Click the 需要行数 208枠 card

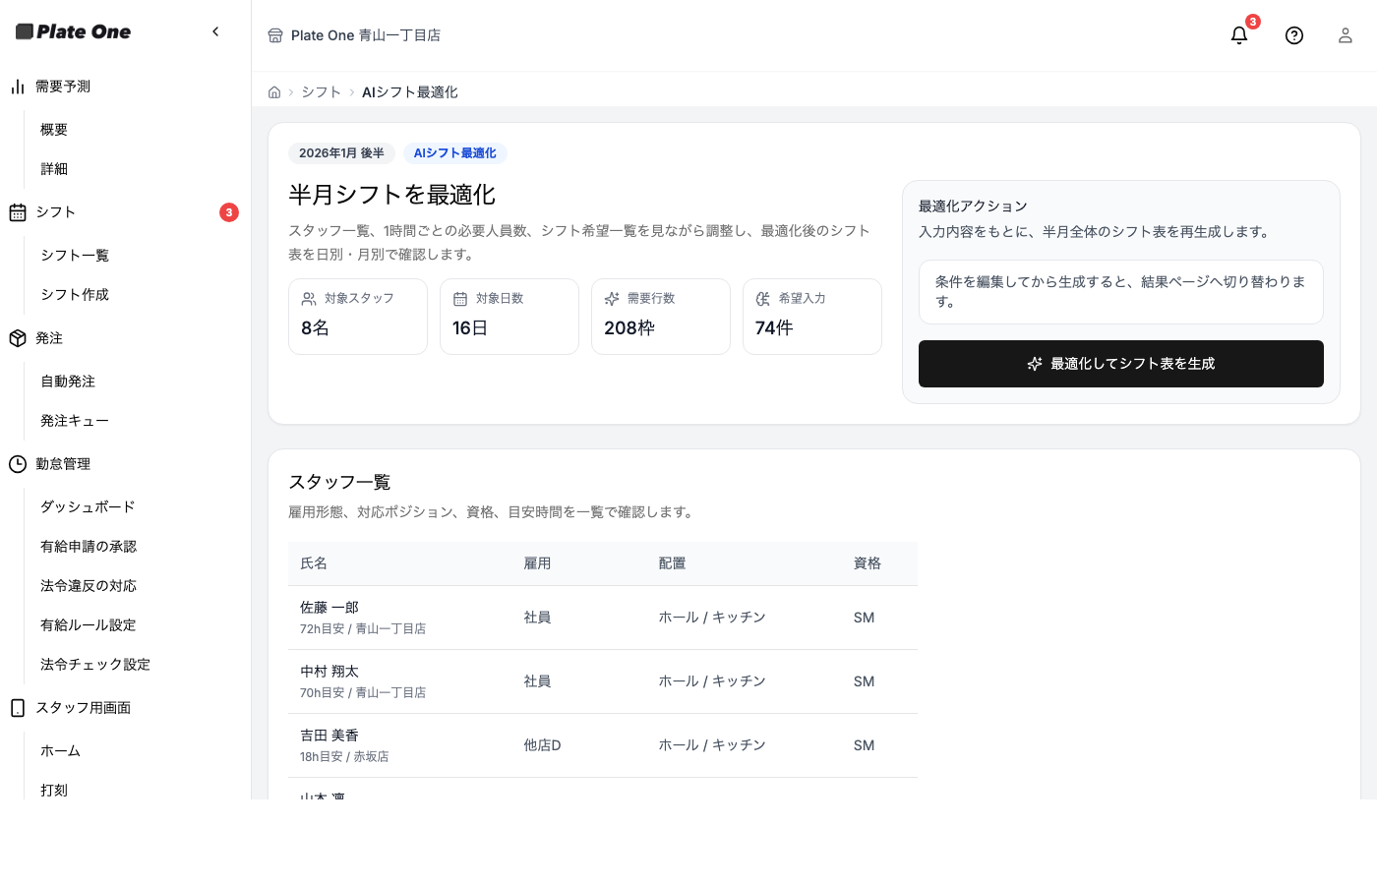coord(661,317)
